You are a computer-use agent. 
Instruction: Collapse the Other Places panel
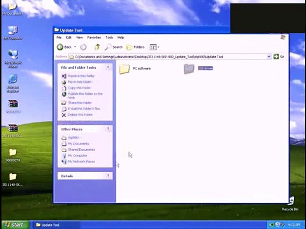(108, 128)
